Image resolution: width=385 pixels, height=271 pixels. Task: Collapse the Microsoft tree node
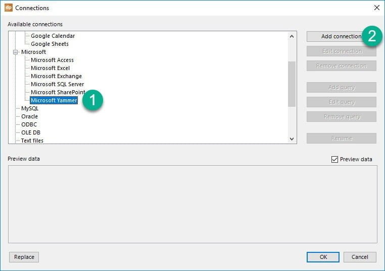pos(16,52)
